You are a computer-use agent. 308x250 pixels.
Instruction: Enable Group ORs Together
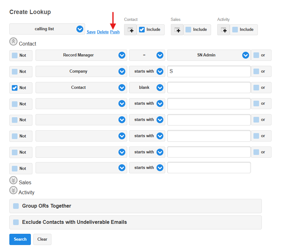(x=16, y=206)
